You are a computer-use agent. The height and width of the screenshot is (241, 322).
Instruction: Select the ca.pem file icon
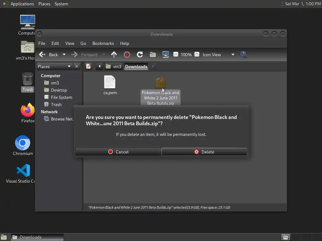(110, 82)
